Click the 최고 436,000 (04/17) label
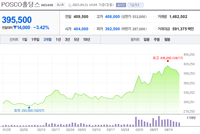 [x=168, y=58]
